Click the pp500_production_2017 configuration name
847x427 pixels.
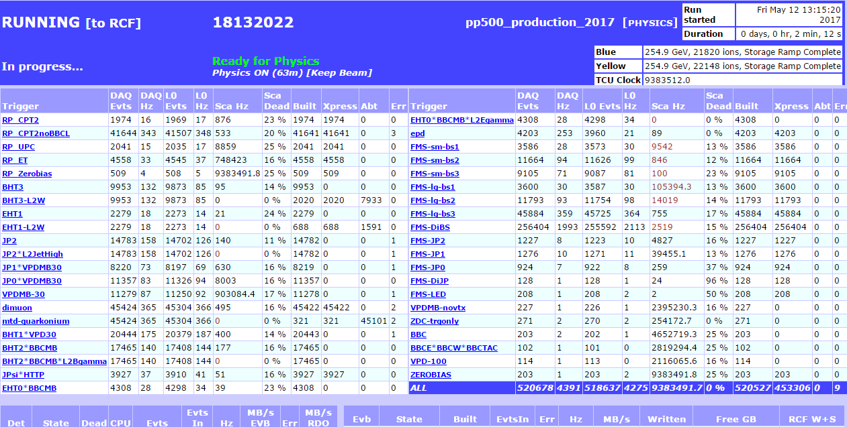[x=540, y=22]
